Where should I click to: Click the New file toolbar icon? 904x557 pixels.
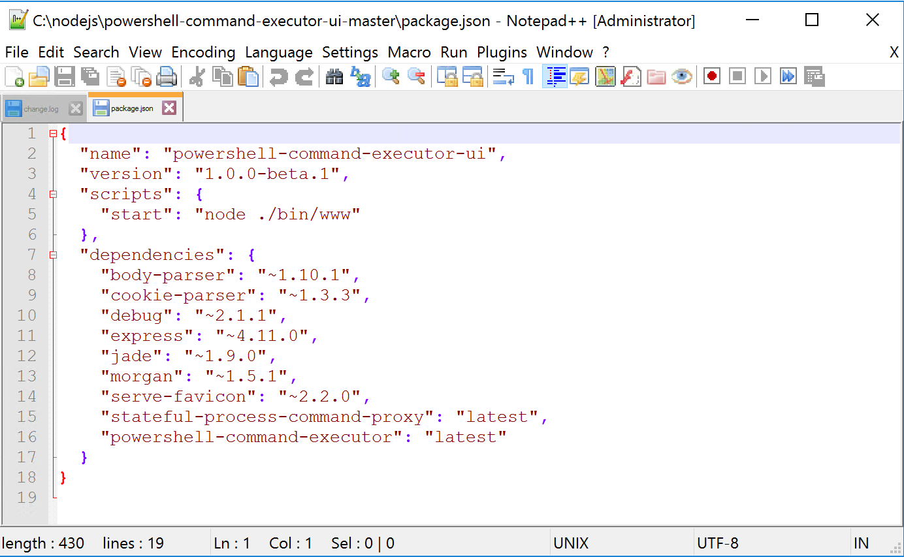click(14, 76)
